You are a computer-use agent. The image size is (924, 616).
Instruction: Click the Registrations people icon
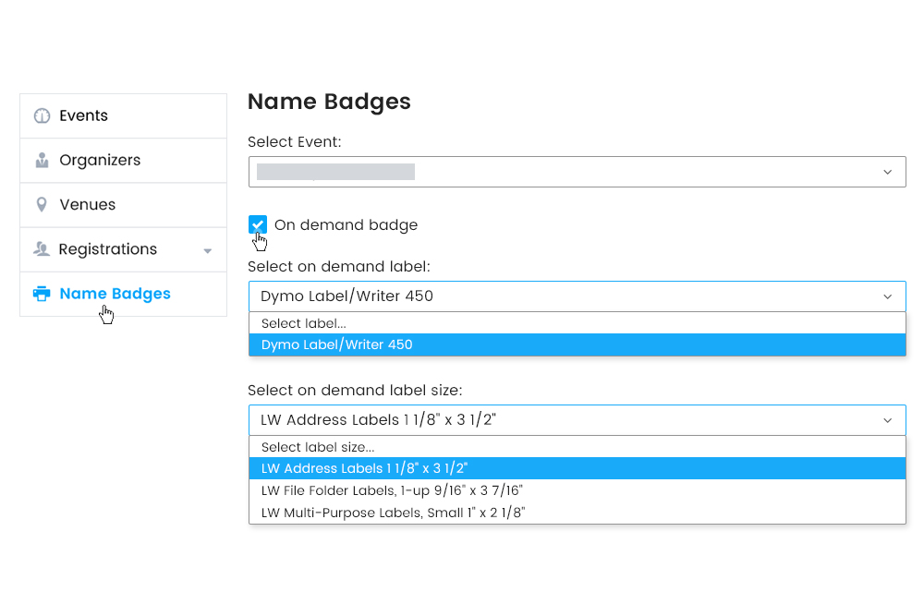(42, 249)
